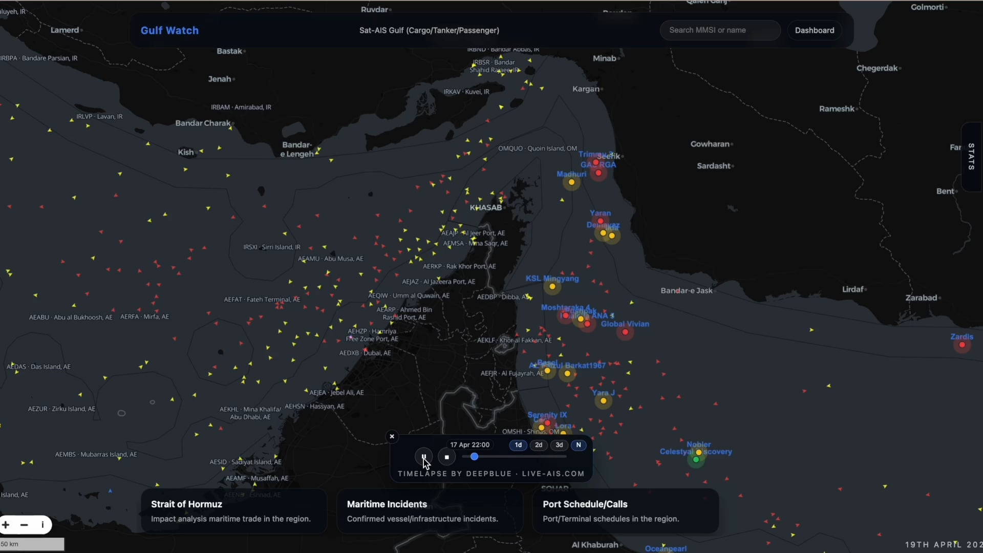Image resolution: width=983 pixels, height=553 pixels.
Task: Click the timelapse progress slider handle
Action: click(x=474, y=456)
